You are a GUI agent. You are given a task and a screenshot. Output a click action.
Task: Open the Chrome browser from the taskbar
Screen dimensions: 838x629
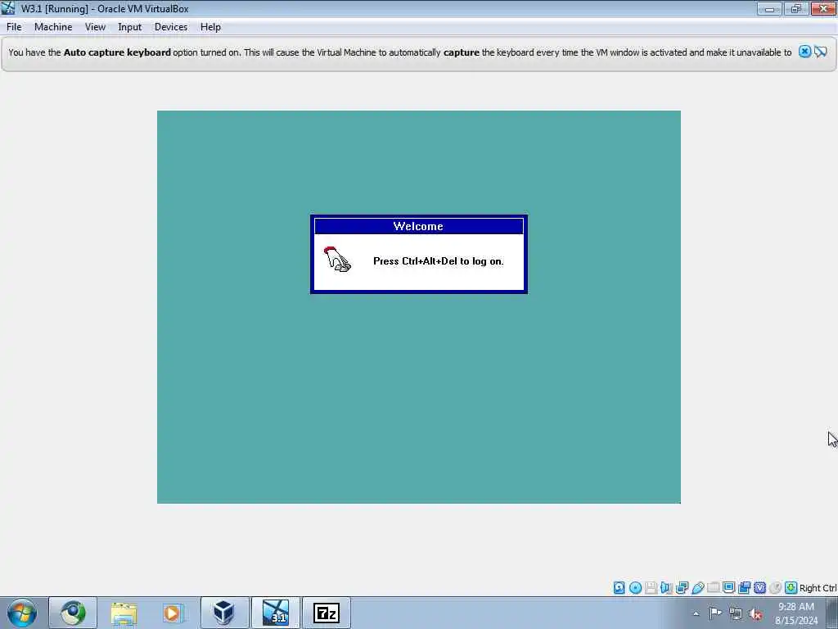click(73, 613)
